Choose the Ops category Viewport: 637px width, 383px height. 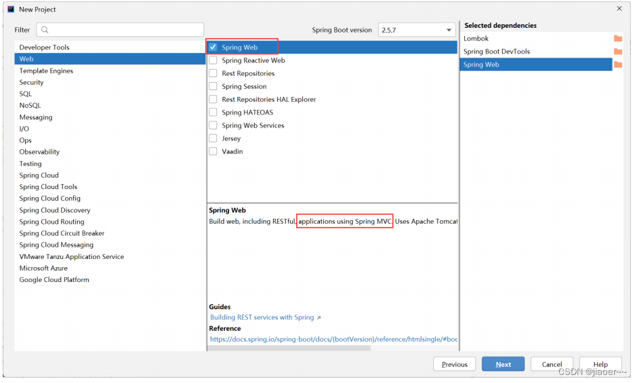[110, 140]
